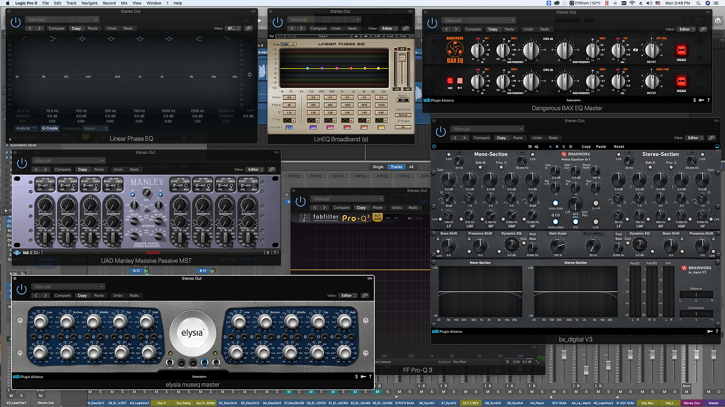Viewport: 725px width, 407px height.
Task: Click the question mark help in elysia museq
Action: pos(370,376)
